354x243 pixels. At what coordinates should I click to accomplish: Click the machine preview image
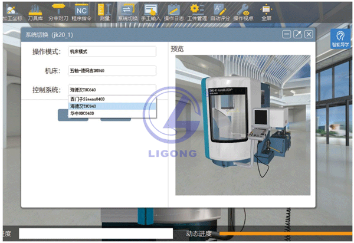pos(244,124)
